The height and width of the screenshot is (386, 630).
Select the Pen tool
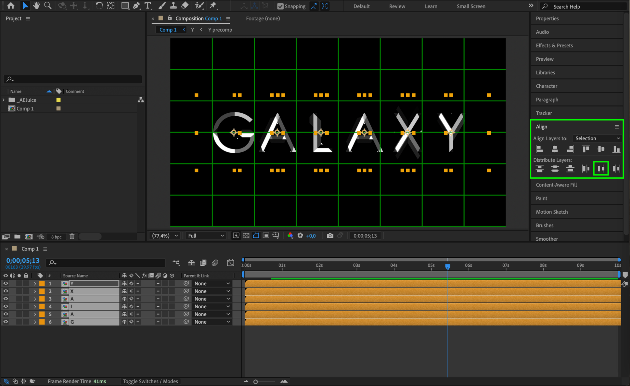pos(136,5)
